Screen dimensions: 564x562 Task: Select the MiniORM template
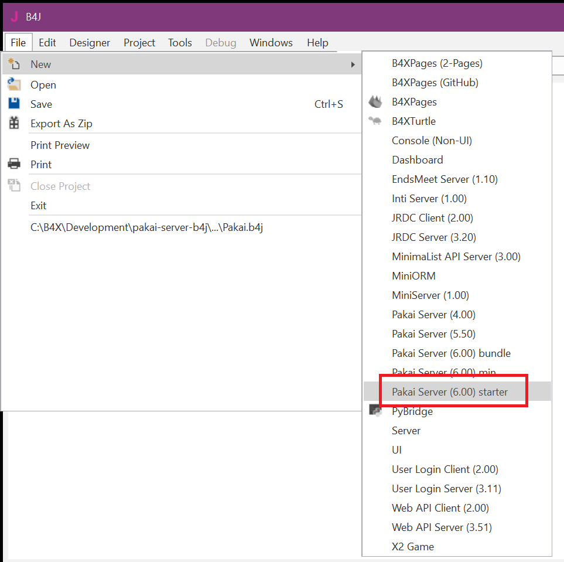(x=457, y=276)
